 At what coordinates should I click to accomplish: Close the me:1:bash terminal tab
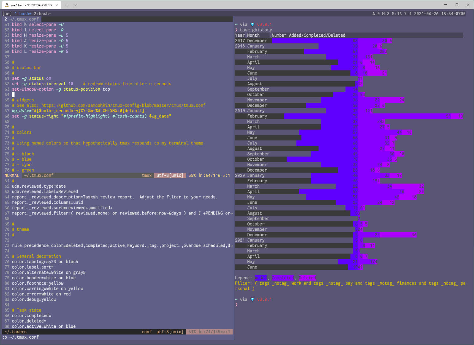coord(57,5)
